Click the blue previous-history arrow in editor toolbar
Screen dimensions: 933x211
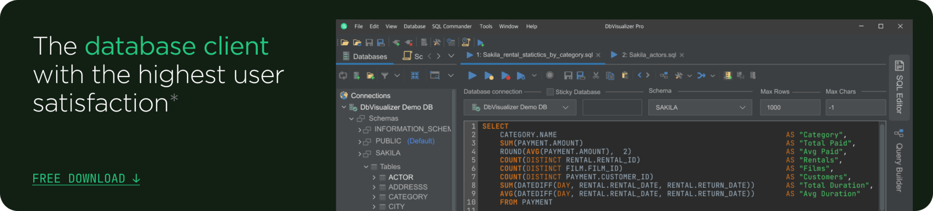tap(640, 75)
